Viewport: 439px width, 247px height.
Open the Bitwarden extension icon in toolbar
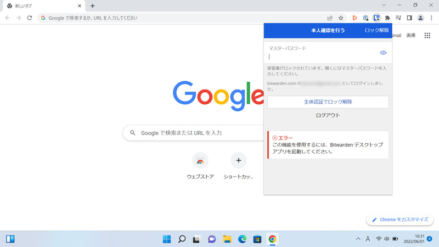(x=376, y=18)
